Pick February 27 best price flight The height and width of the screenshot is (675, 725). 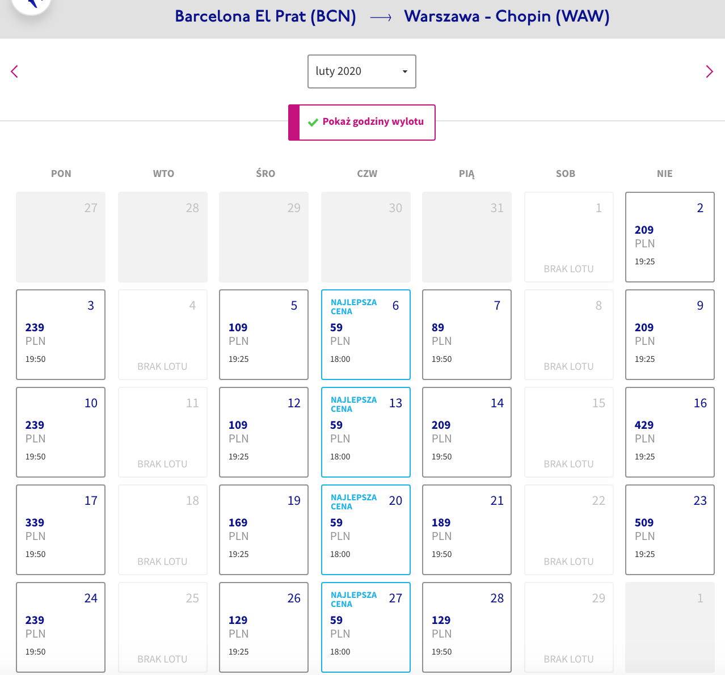[366, 627]
